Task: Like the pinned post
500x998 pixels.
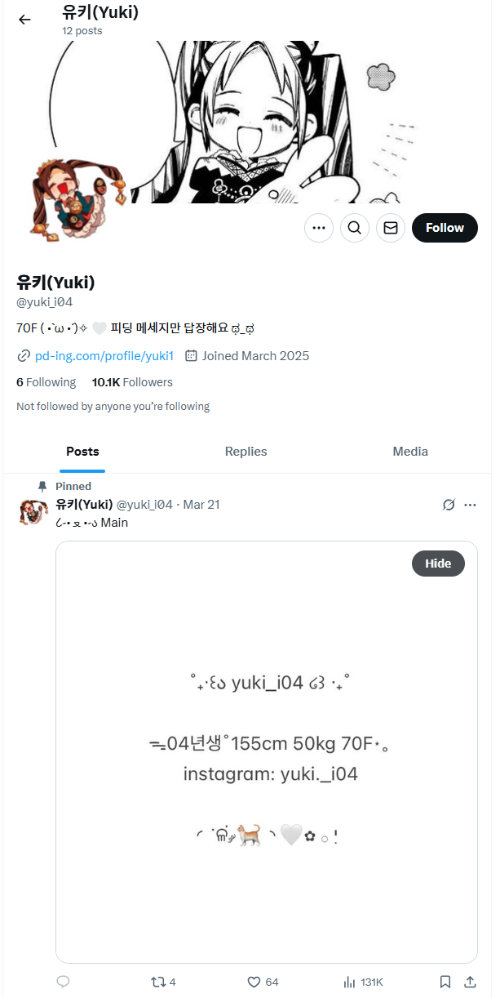Action: click(x=263, y=982)
